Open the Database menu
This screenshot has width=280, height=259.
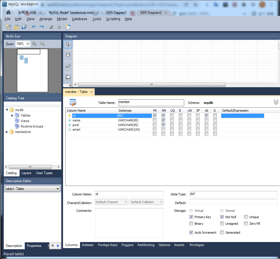79,19
